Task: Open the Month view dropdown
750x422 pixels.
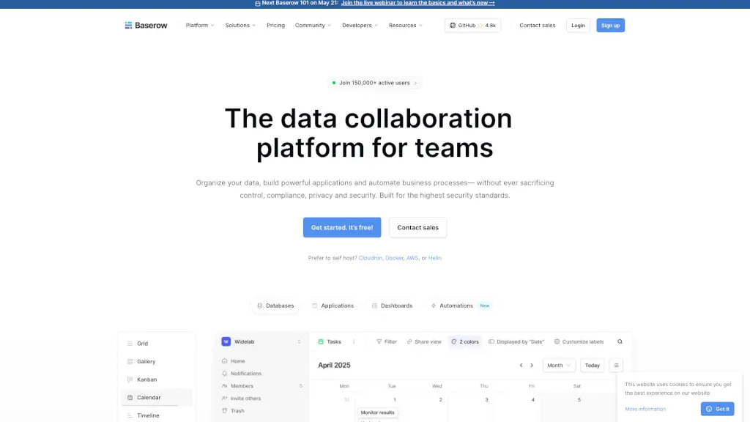Action: tap(558, 366)
